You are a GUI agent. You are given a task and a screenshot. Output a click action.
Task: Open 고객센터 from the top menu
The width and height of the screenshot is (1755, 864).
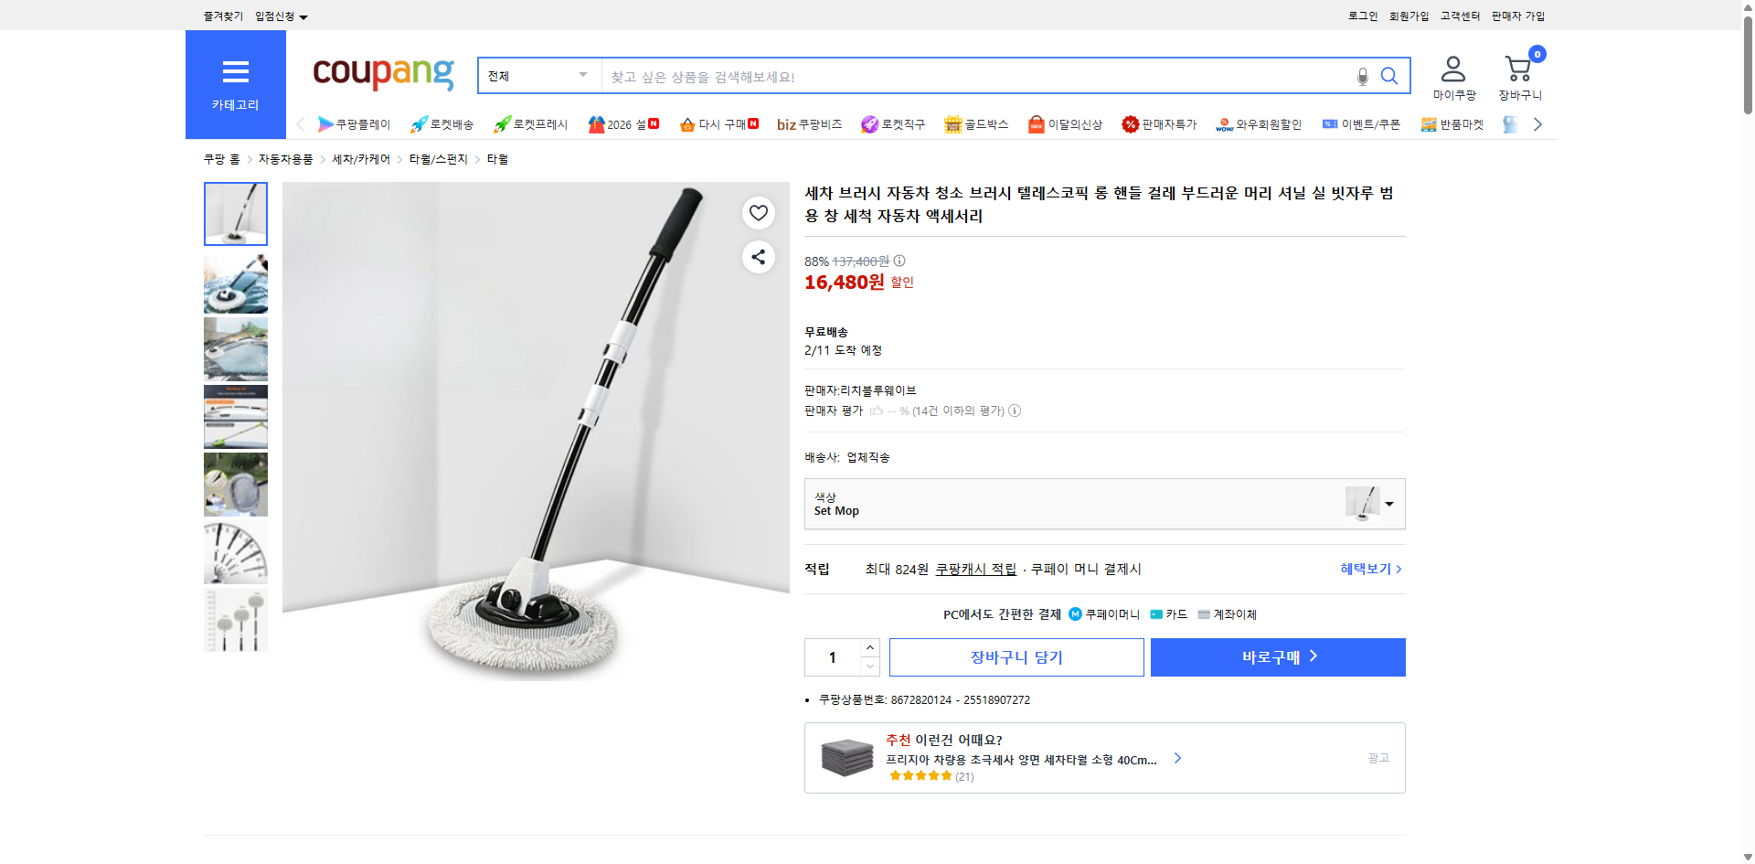[x=1459, y=16]
